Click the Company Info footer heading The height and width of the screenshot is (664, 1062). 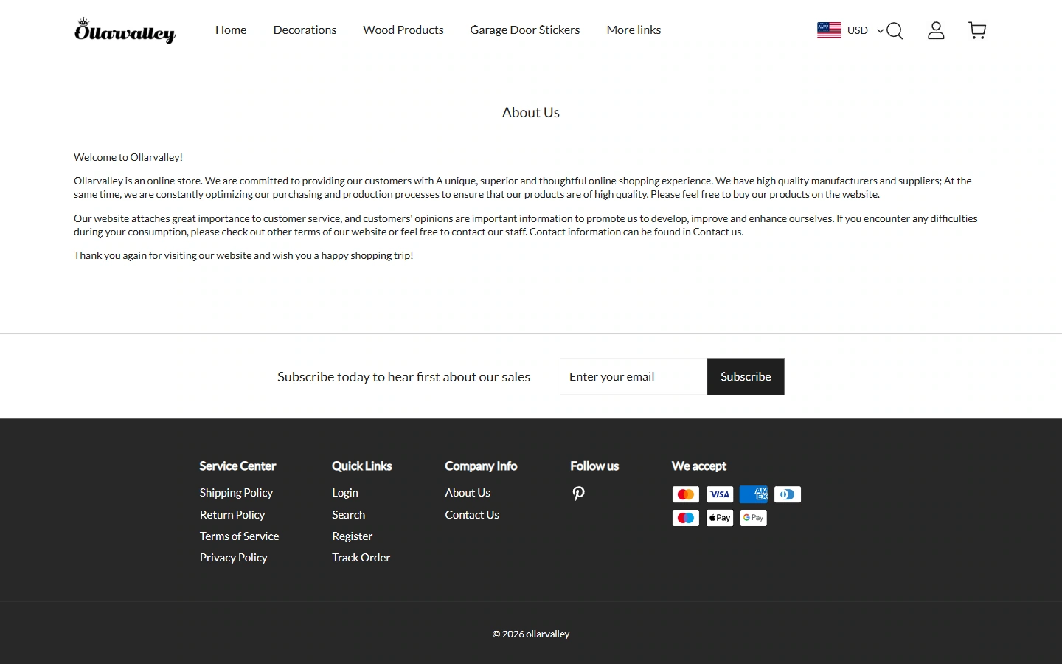(481, 466)
